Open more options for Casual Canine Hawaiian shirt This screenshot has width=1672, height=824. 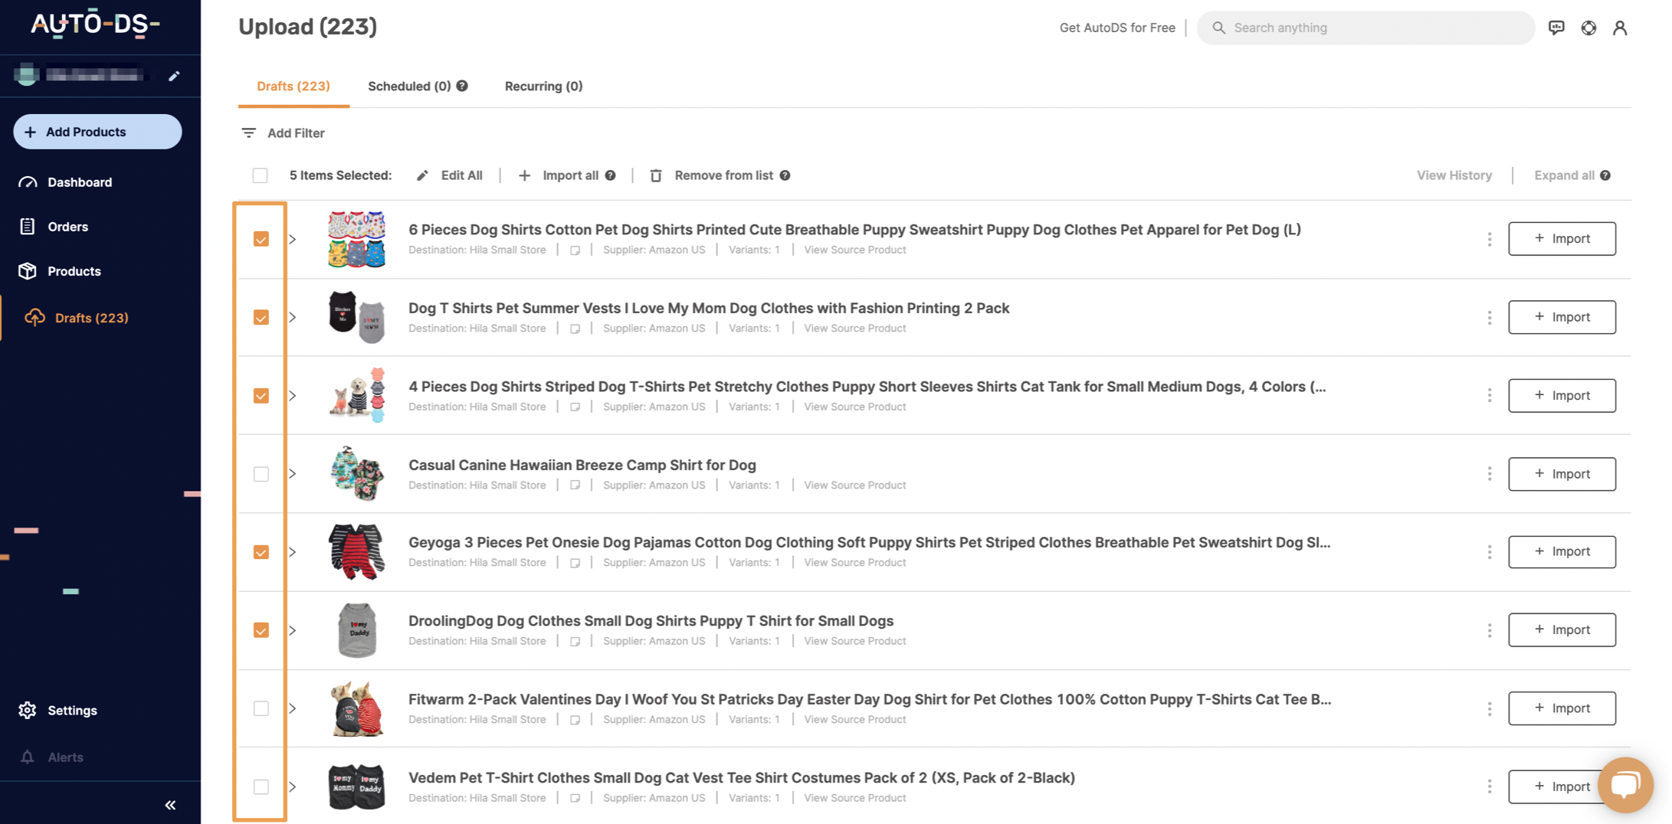[1490, 474]
